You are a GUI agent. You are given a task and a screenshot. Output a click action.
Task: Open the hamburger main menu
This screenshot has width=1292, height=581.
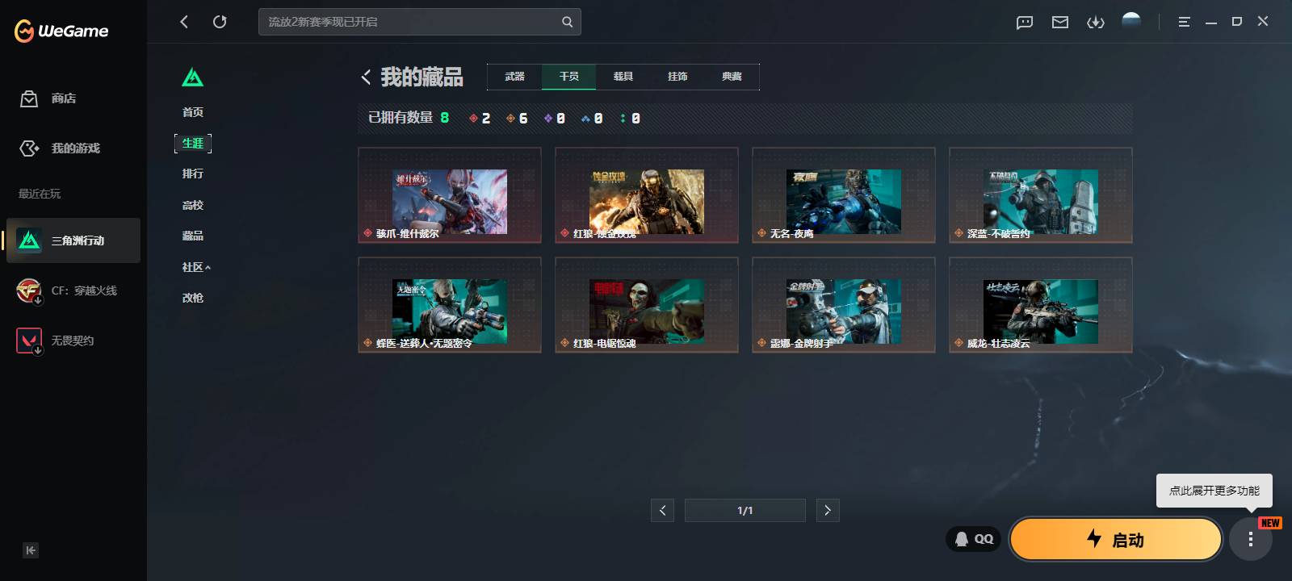[x=1184, y=23]
